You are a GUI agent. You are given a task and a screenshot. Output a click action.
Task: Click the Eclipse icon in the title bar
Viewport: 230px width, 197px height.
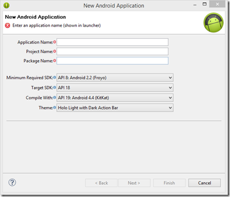(6, 5)
